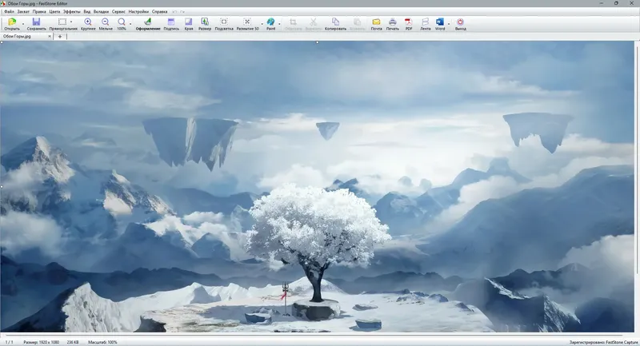The width and height of the screenshot is (640, 346).
Task: Open the Края edge effects tool
Action: (189, 24)
